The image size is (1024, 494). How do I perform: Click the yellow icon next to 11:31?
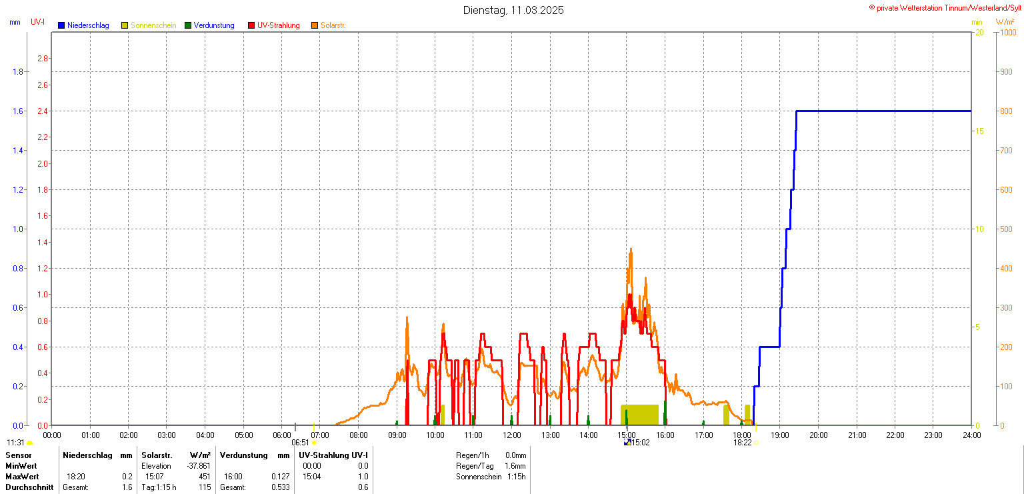click(x=29, y=443)
